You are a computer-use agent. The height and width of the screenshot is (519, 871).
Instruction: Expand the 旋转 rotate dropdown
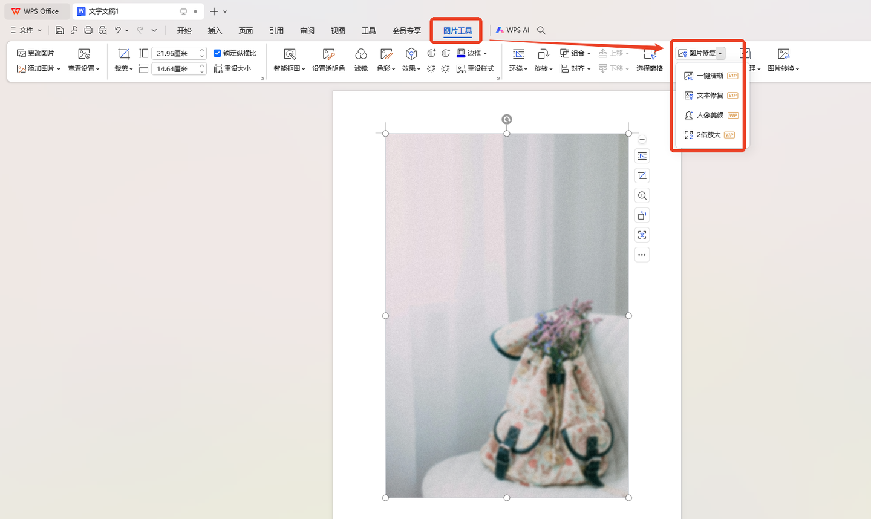[543, 68]
